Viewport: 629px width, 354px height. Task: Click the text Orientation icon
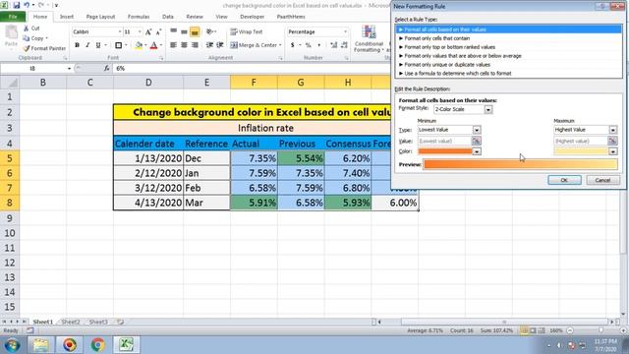(209, 31)
